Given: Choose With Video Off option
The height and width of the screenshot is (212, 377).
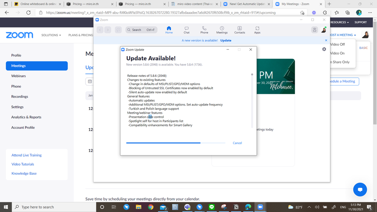Looking at the screenshot, I should pyautogui.click(x=337, y=44).
